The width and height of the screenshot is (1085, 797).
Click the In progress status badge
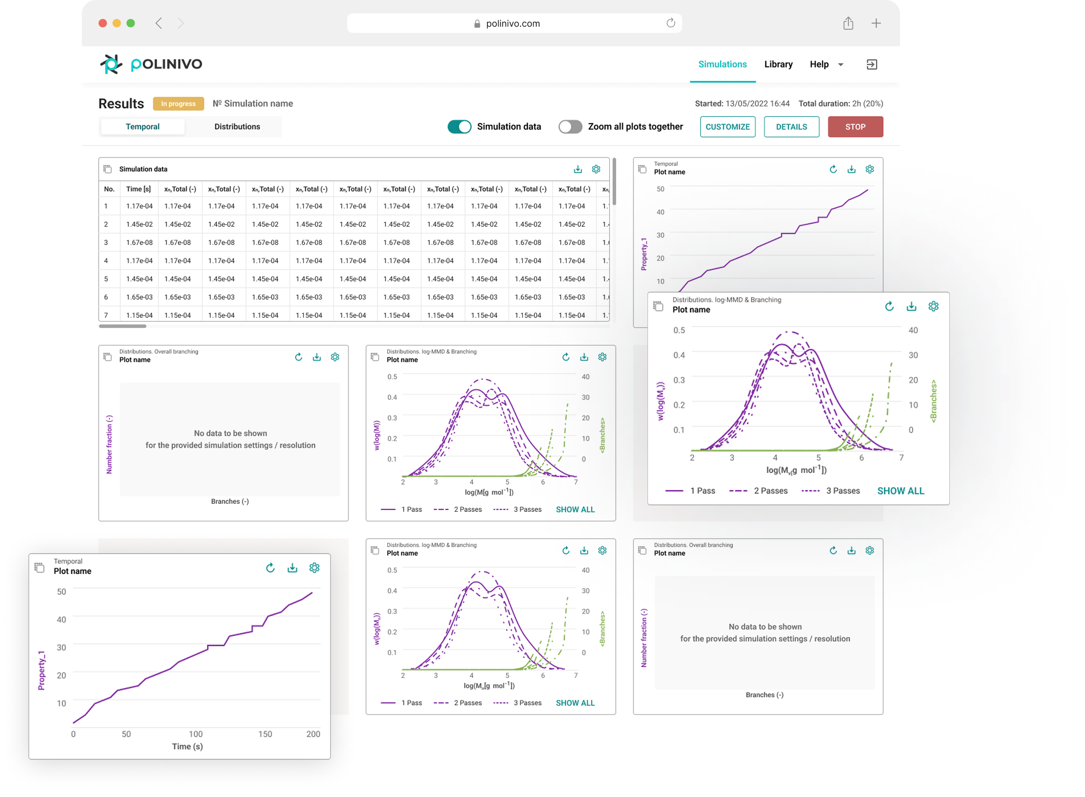point(178,104)
